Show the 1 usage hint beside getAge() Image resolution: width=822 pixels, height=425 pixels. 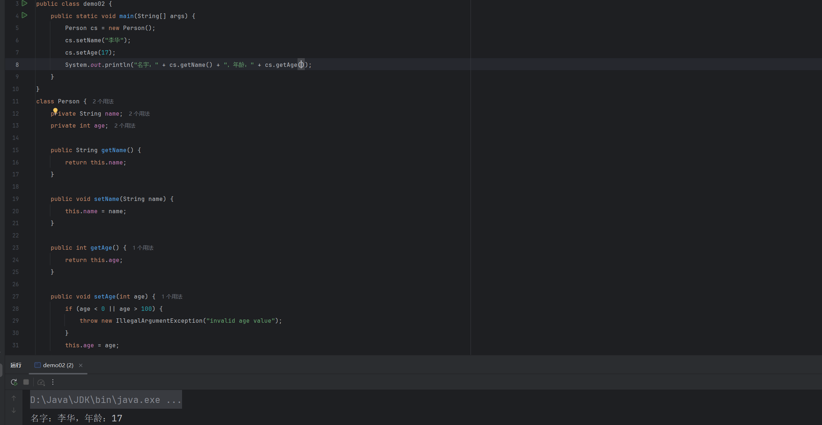(143, 248)
